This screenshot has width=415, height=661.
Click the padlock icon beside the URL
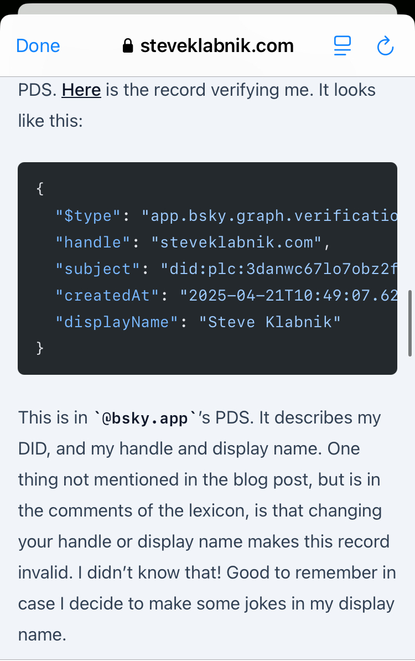pos(128,45)
